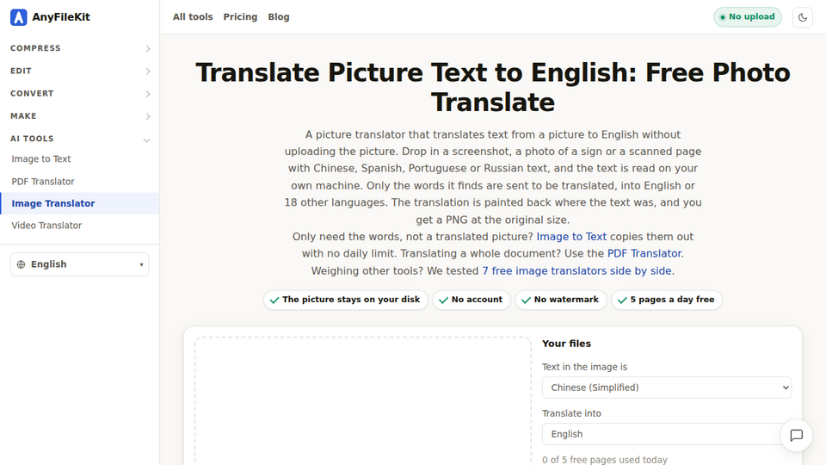This screenshot has width=826, height=465.
Task: Expand the Make section chevron
Action: click(147, 116)
